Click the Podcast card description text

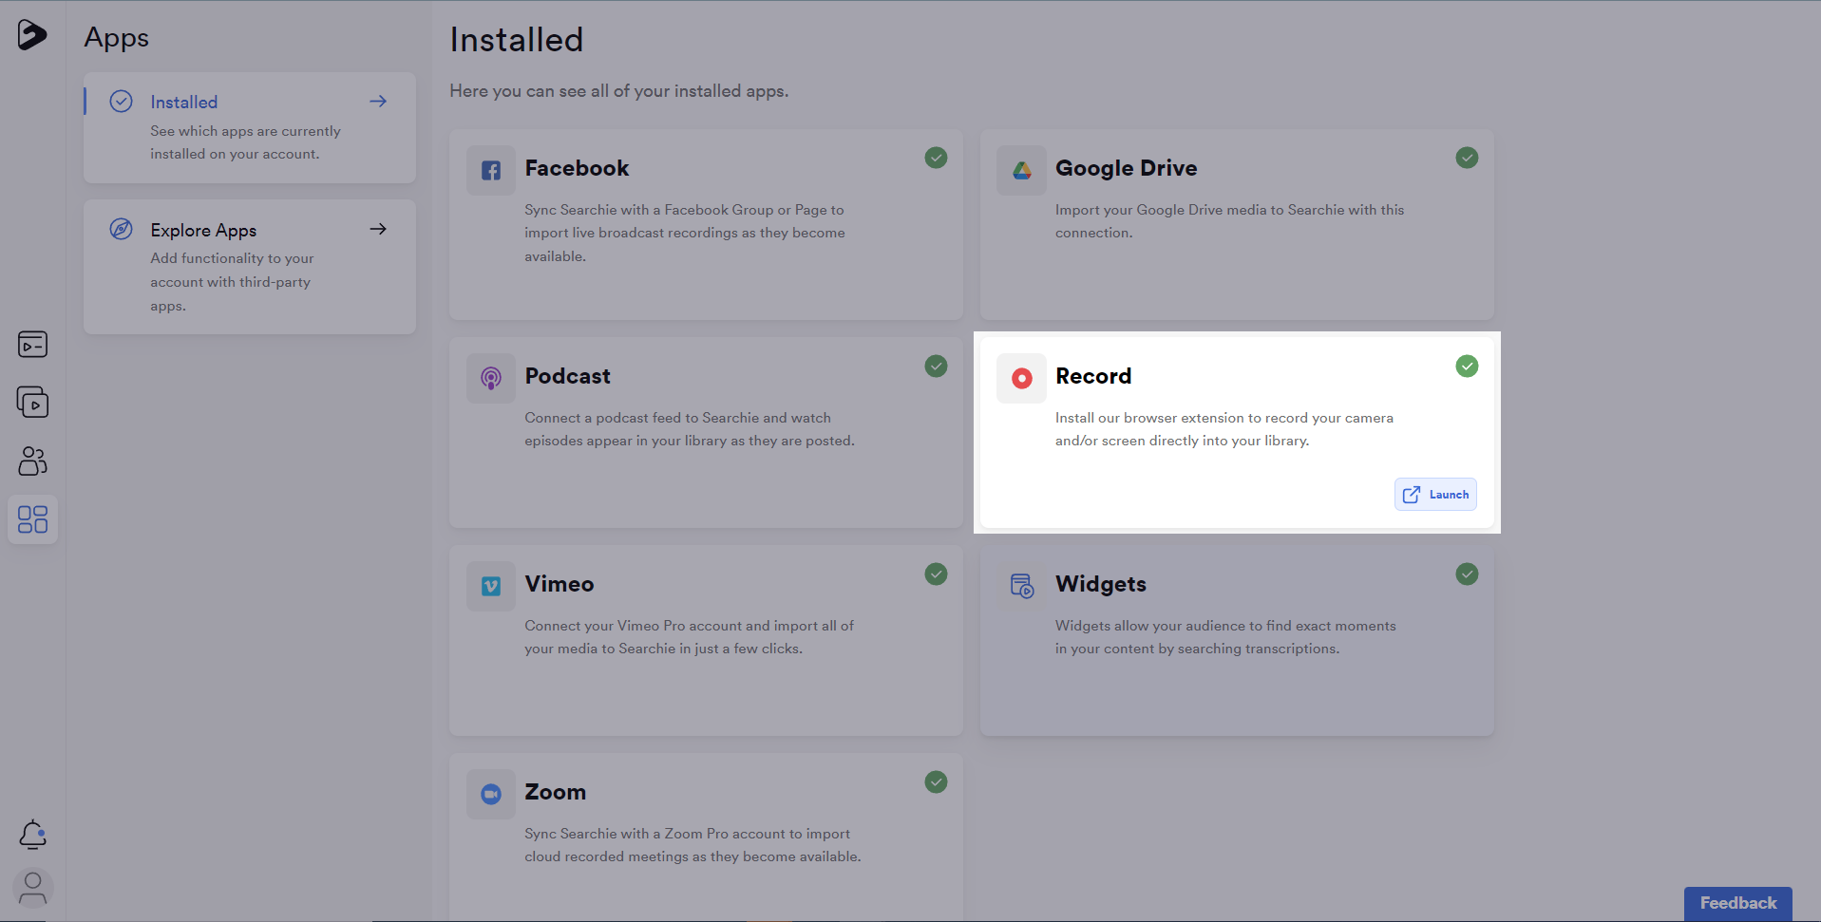[690, 429]
